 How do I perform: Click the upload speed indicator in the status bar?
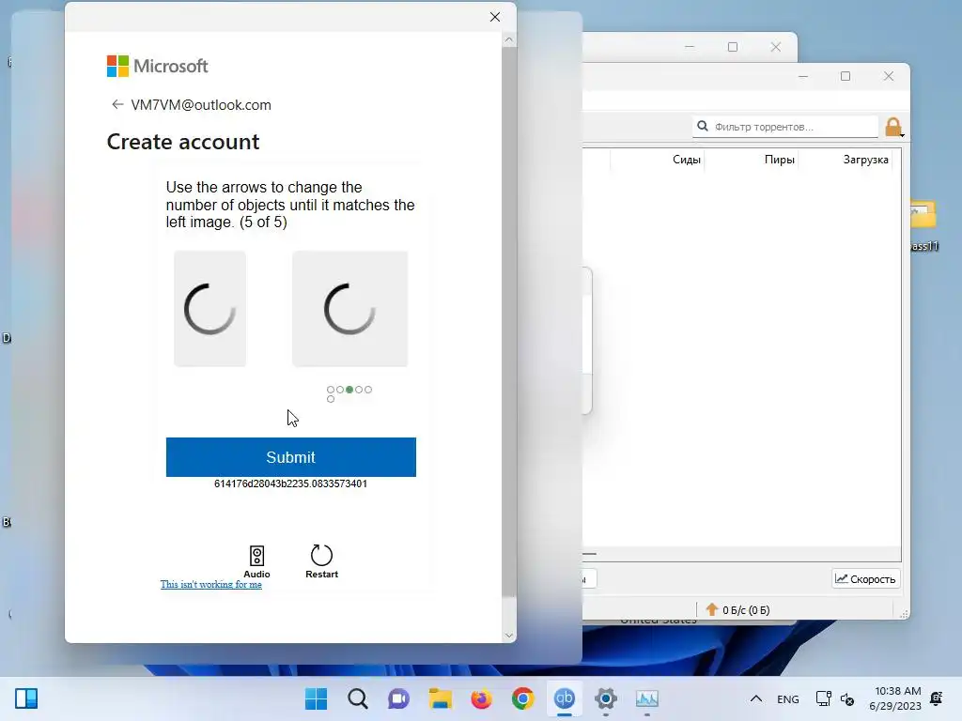(738, 610)
